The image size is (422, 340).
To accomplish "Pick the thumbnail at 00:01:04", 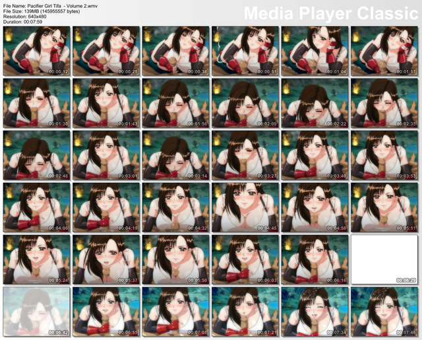I will click(315, 51).
